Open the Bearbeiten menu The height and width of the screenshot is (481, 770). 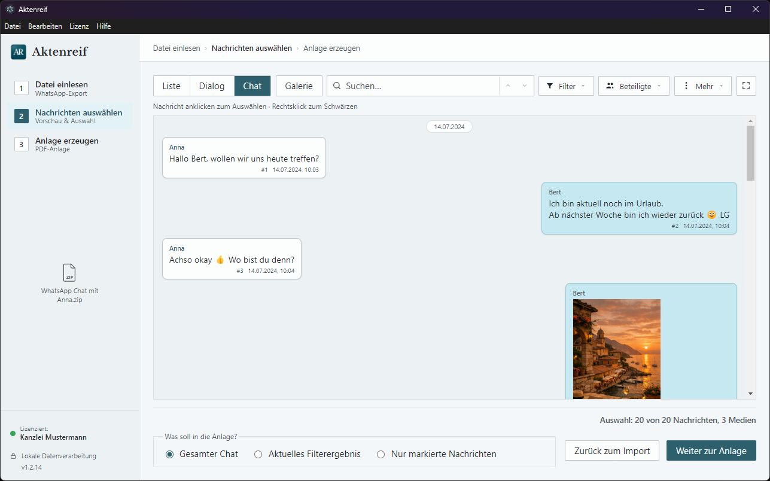(x=45, y=26)
